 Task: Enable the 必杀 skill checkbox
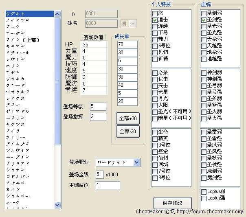(155, 72)
